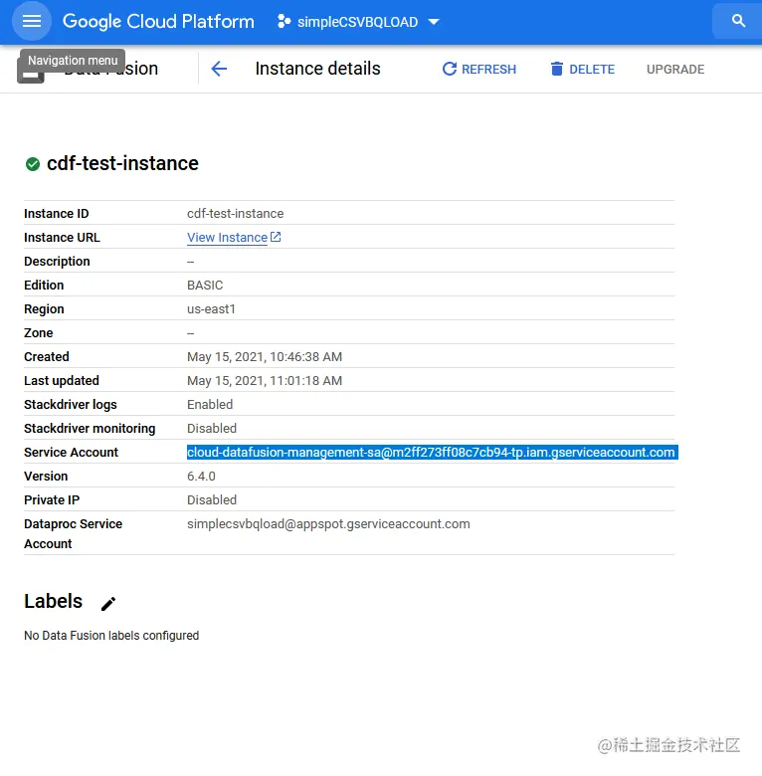This screenshot has width=762, height=776.
Task: Click the Dataproc service account email
Action: click(328, 524)
